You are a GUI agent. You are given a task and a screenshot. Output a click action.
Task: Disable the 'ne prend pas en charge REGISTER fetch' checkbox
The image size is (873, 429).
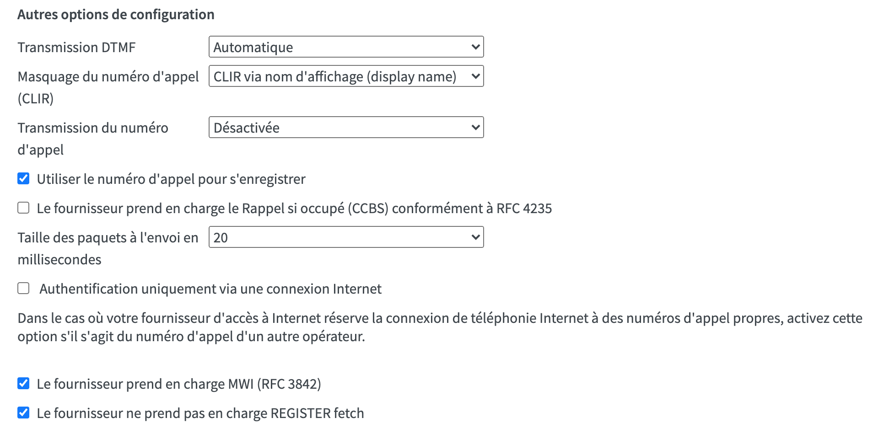pos(23,413)
